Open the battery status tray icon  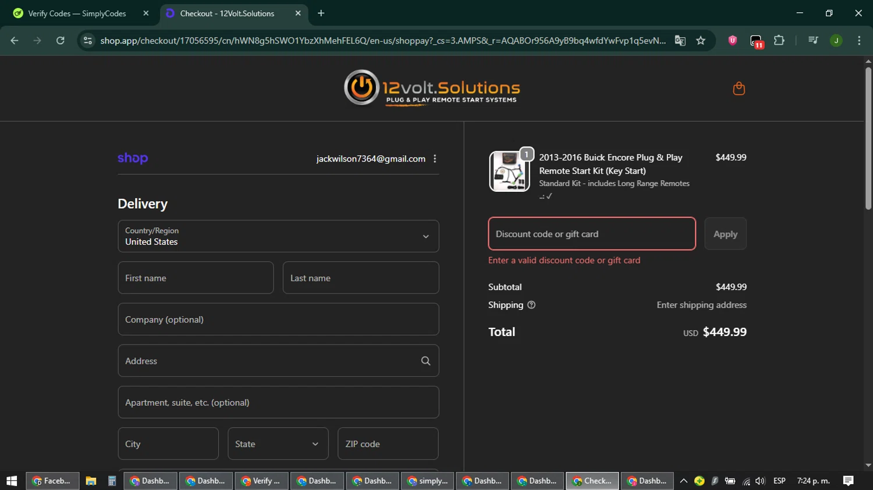pos(730,481)
